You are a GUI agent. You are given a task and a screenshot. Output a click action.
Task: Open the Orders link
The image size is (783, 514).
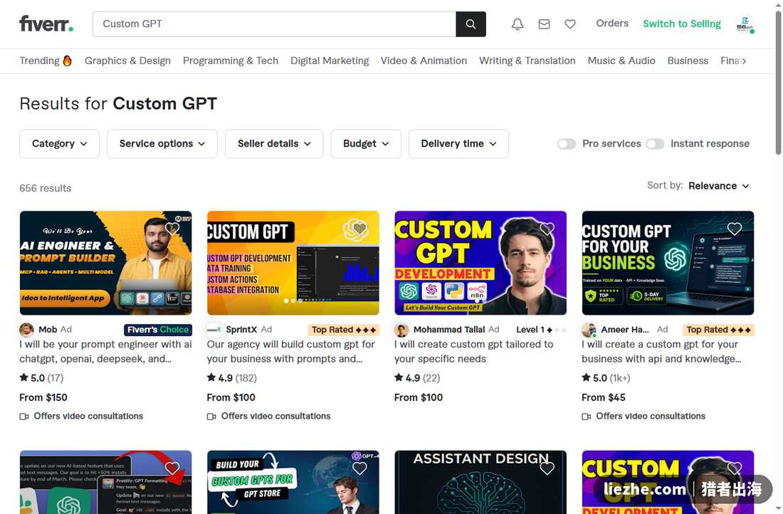[x=612, y=23]
